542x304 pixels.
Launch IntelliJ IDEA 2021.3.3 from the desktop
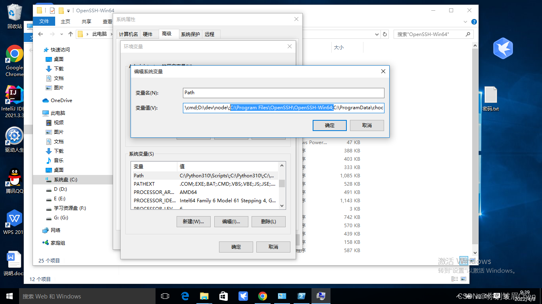(x=14, y=95)
